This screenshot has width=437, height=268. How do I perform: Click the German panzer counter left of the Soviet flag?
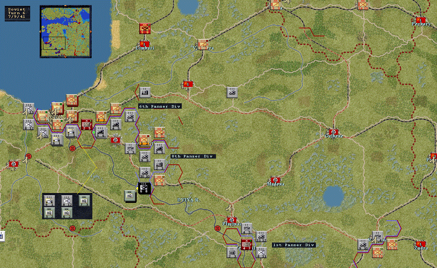point(145,92)
